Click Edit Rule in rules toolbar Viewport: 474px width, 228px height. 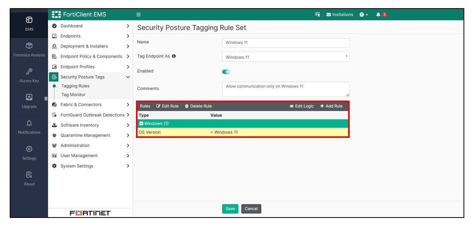click(167, 106)
